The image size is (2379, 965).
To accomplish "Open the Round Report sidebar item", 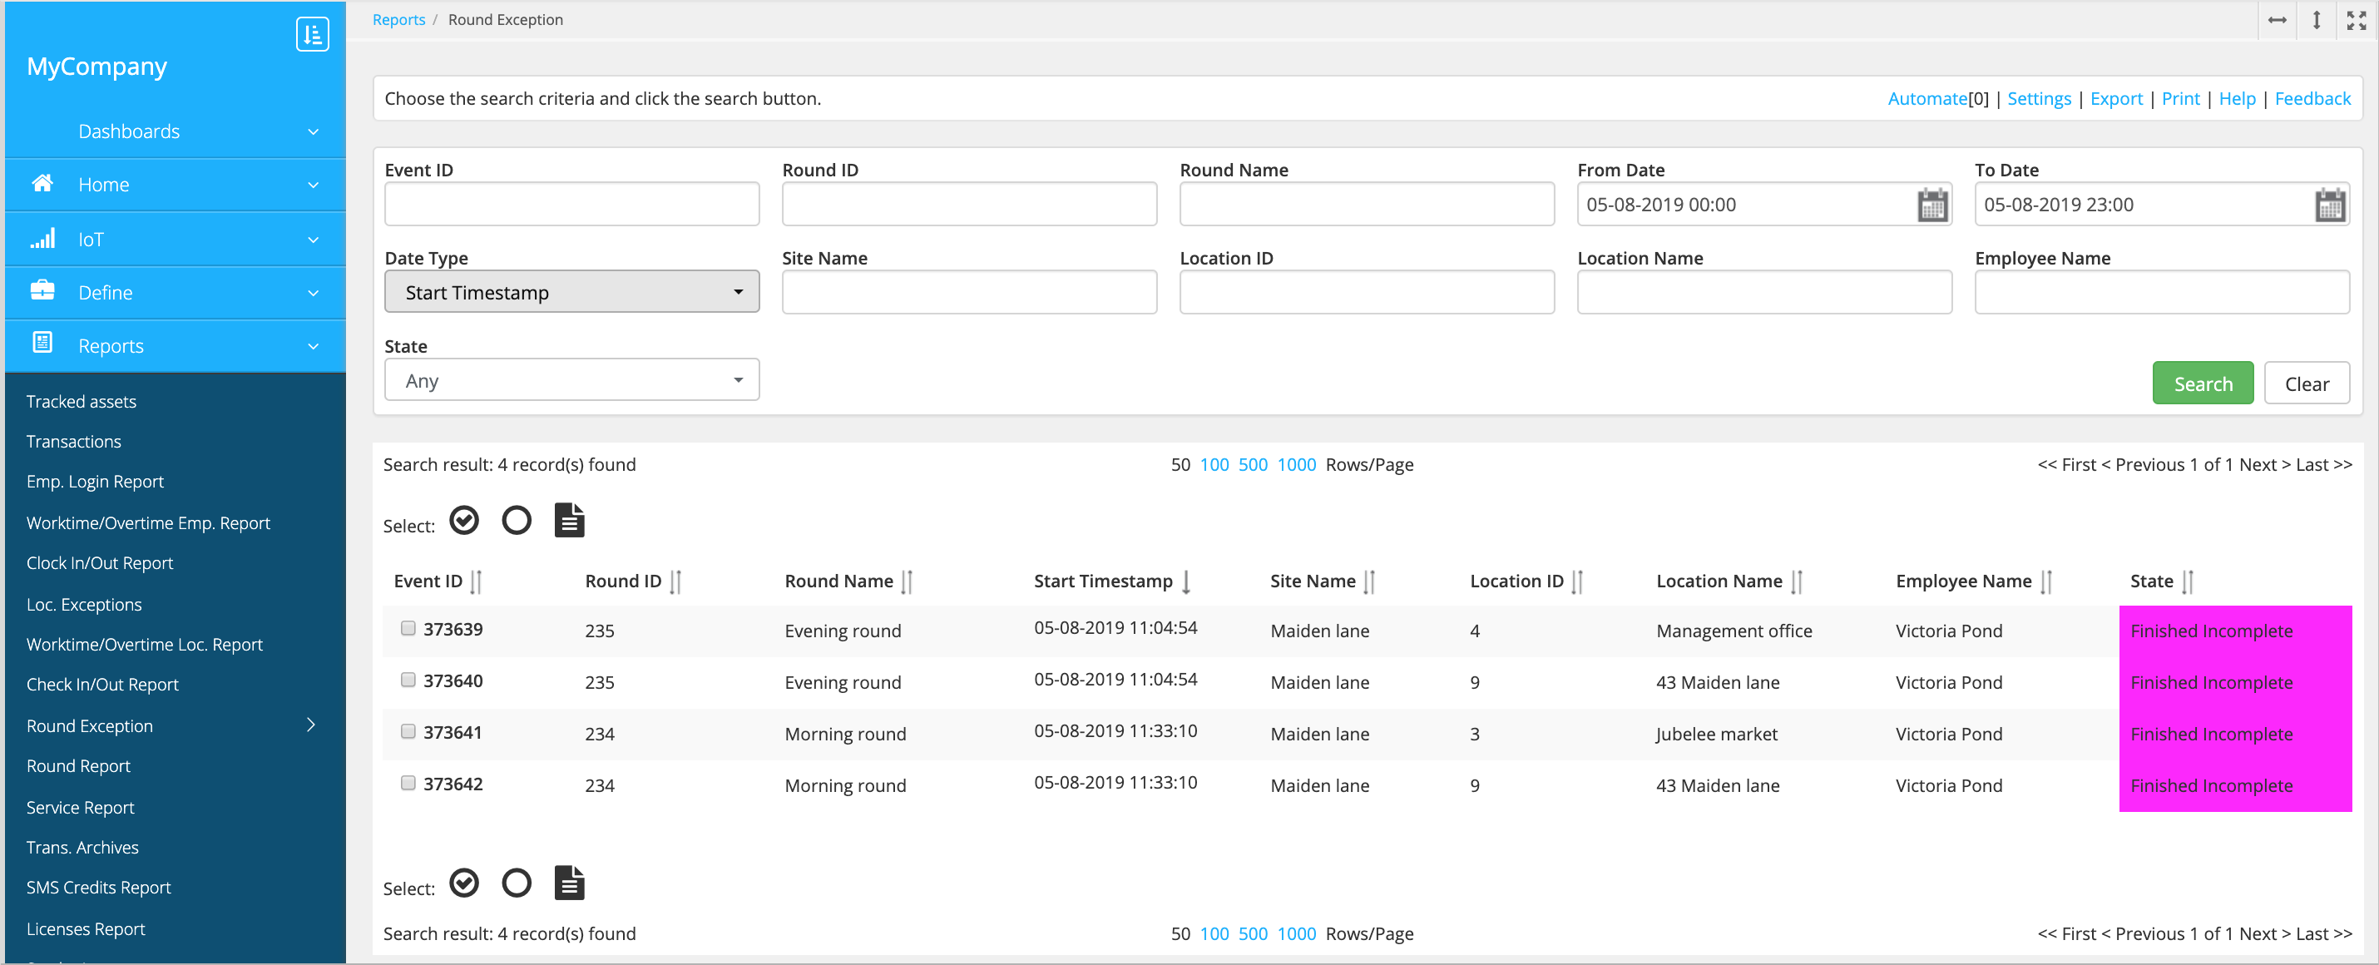I will (78, 766).
